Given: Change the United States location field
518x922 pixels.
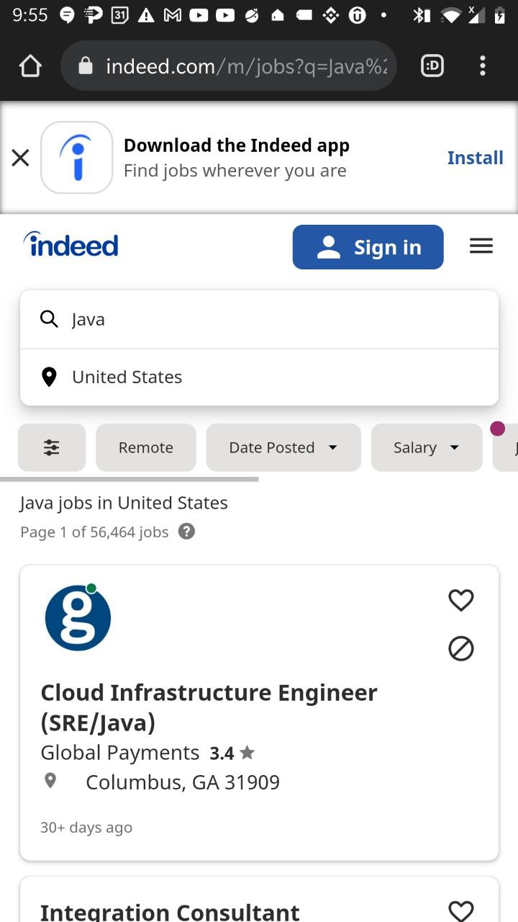Looking at the screenshot, I should tap(259, 377).
